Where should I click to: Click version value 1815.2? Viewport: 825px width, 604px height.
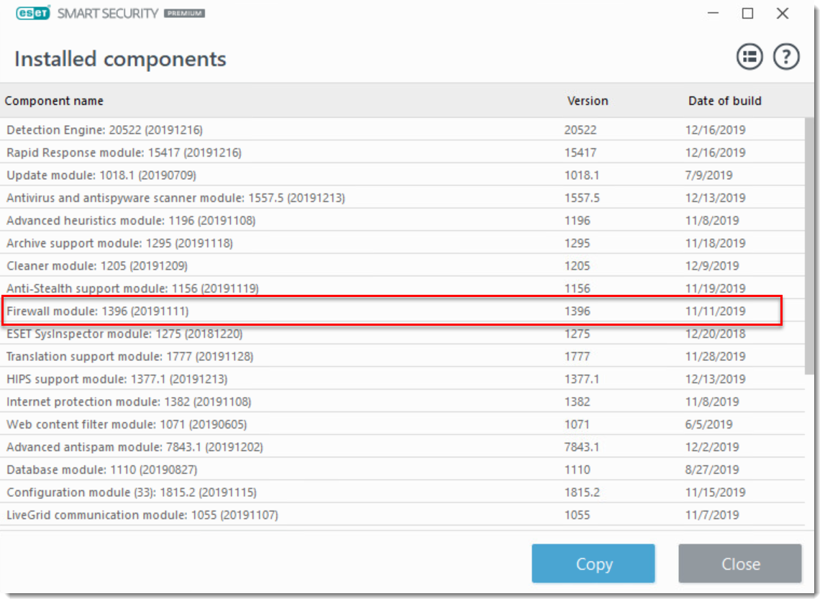(x=581, y=491)
